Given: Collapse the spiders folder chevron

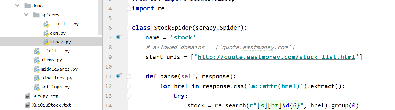Looking at the screenshot, I should pyautogui.click(x=27, y=15).
